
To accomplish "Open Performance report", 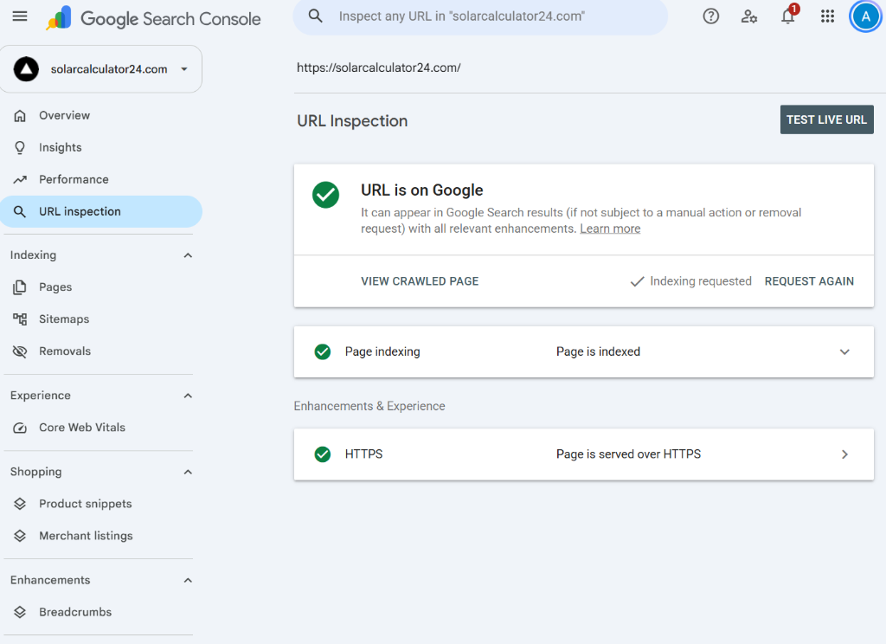I will pos(74,180).
